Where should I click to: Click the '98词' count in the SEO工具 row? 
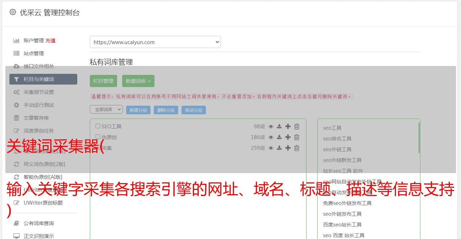(x=259, y=126)
